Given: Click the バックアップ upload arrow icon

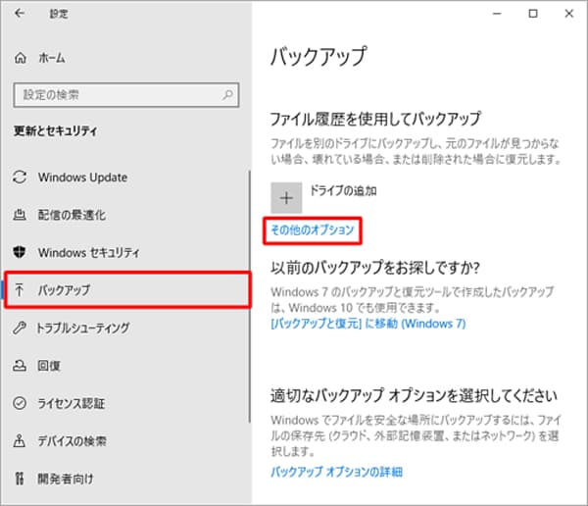Looking at the screenshot, I should (x=20, y=290).
